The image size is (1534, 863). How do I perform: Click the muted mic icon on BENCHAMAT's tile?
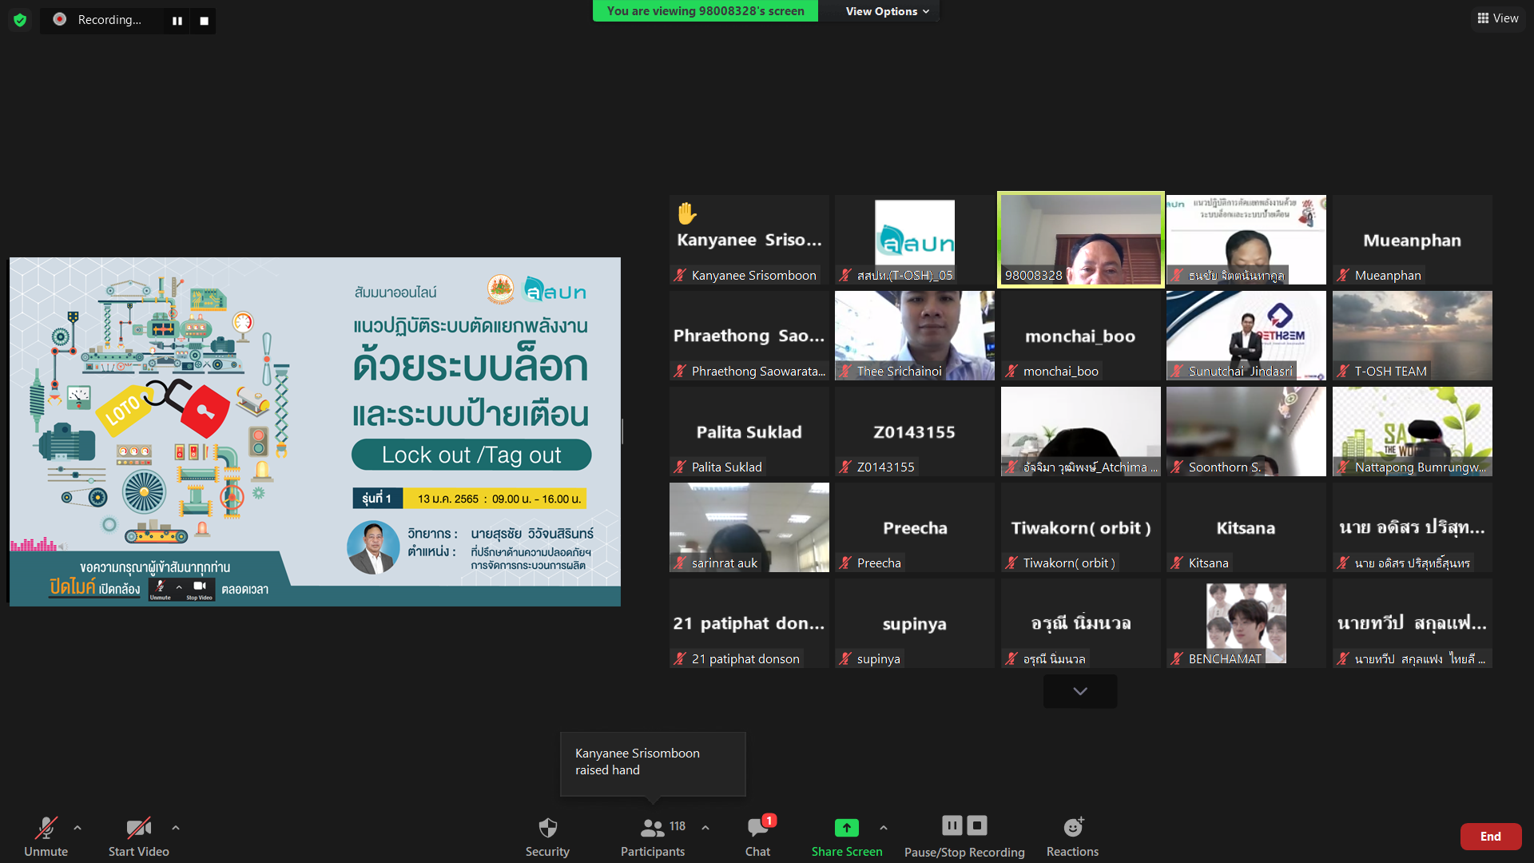click(x=1177, y=658)
